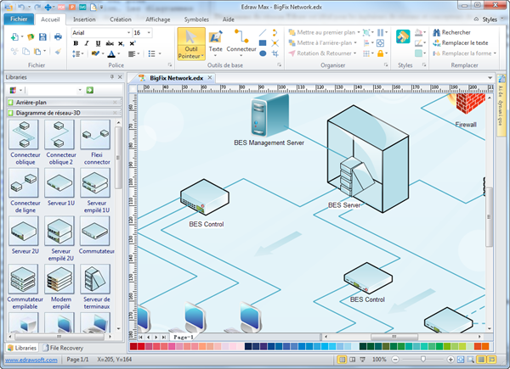
Task: Click the Commutateur library shape
Action: (96, 235)
